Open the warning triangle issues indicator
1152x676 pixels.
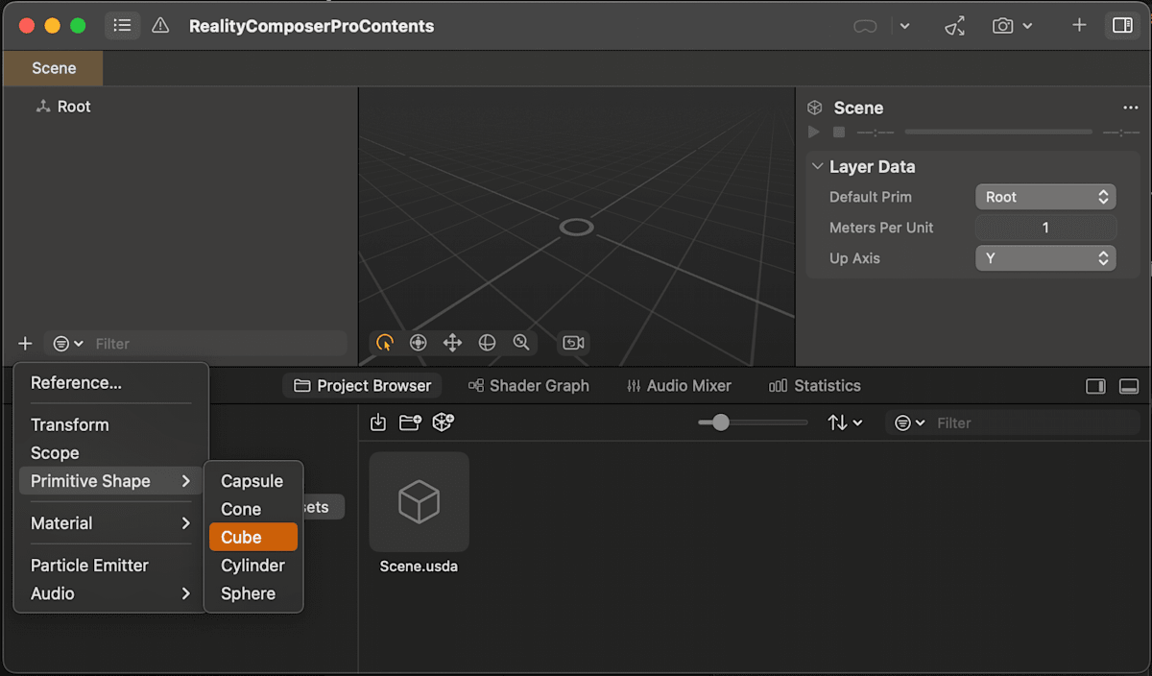click(x=160, y=26)
